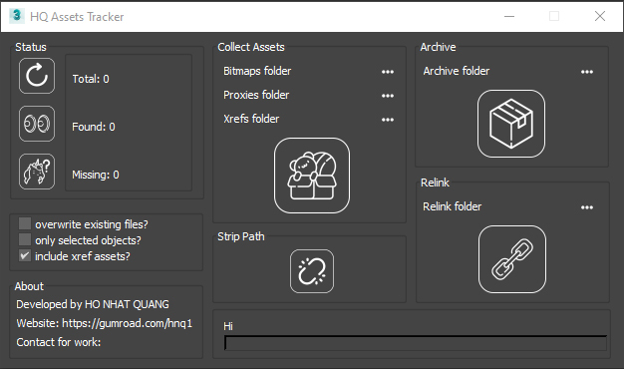Click the Xrefs folder label
This screenshot has width=624, height=369.
click(251, 119)
